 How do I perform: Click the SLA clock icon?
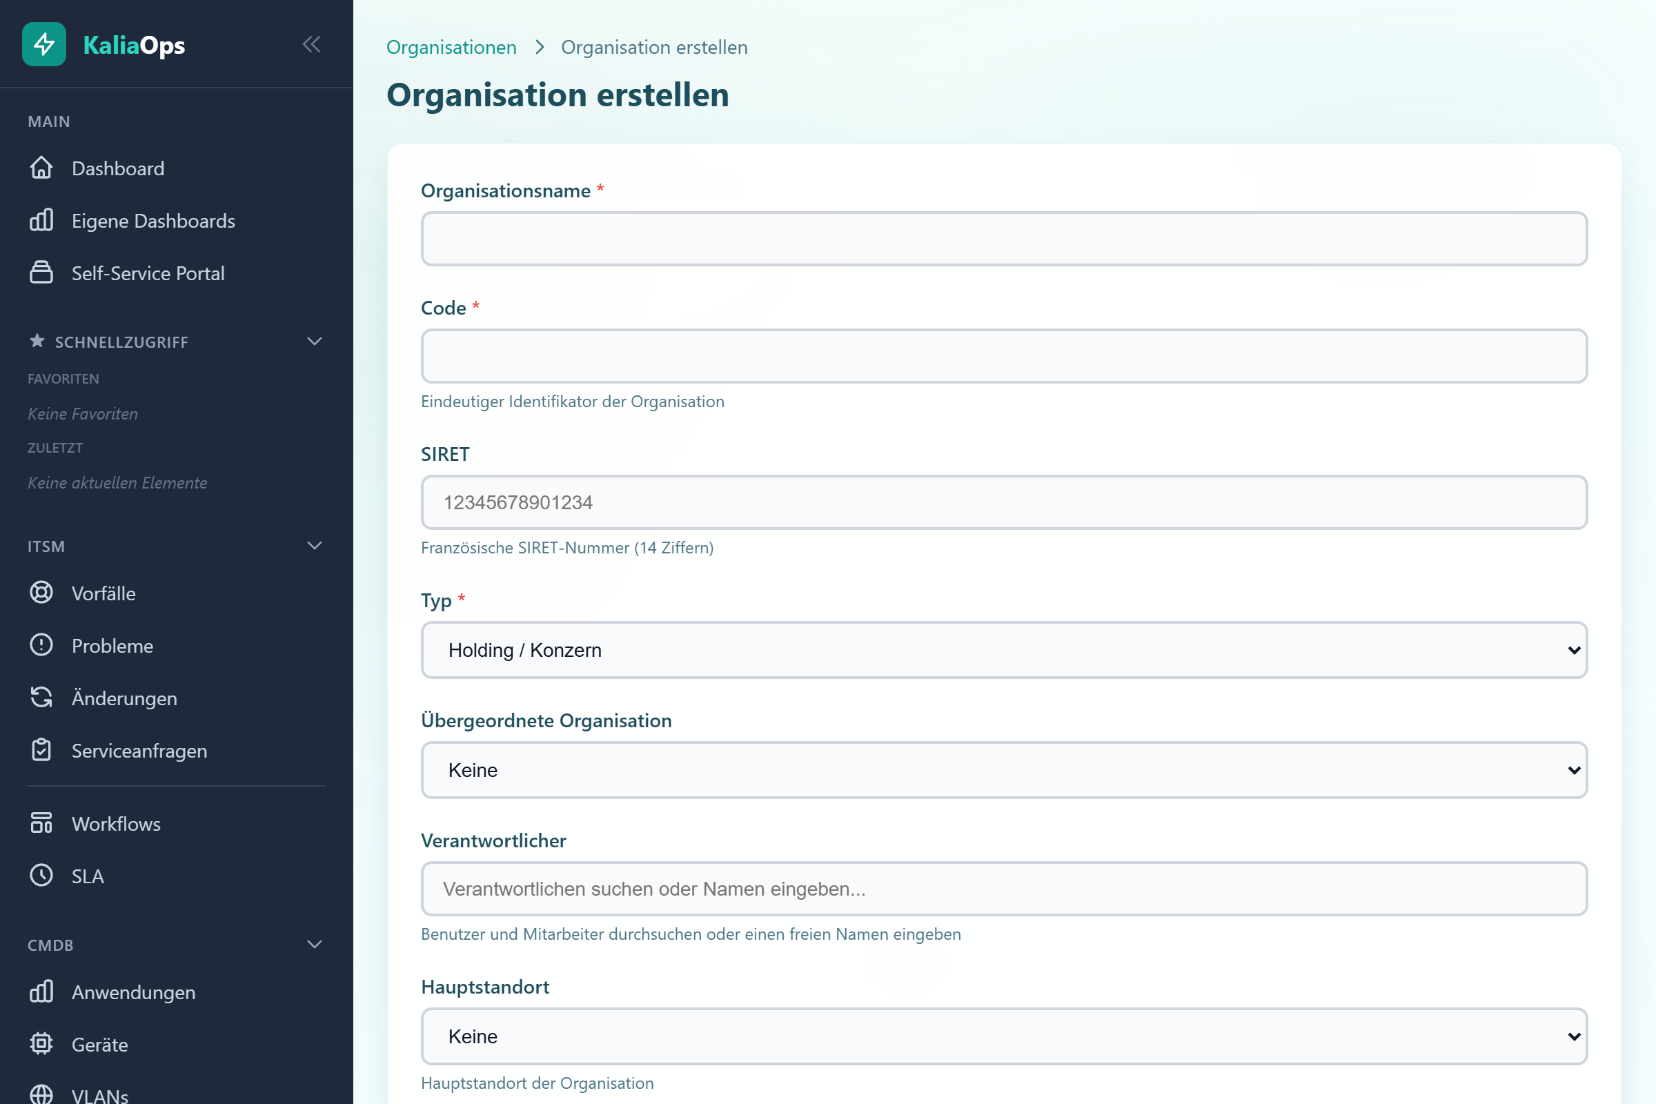click(x=41, y=875)
